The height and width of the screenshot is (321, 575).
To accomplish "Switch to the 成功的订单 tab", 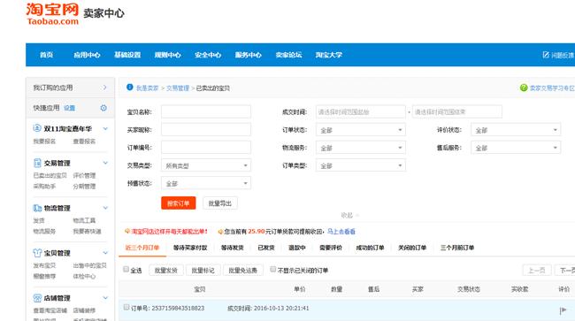I will [x=370, y=248].
